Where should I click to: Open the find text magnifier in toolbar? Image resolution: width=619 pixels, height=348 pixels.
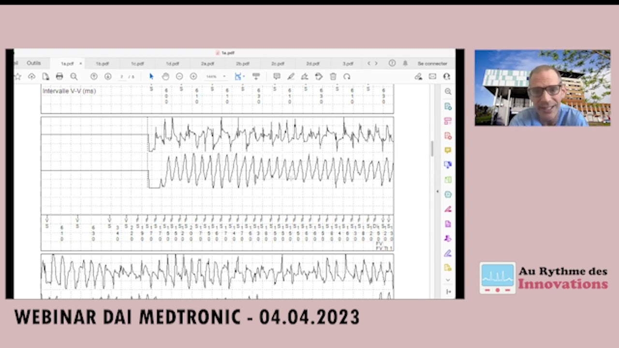tap(74, 76)
